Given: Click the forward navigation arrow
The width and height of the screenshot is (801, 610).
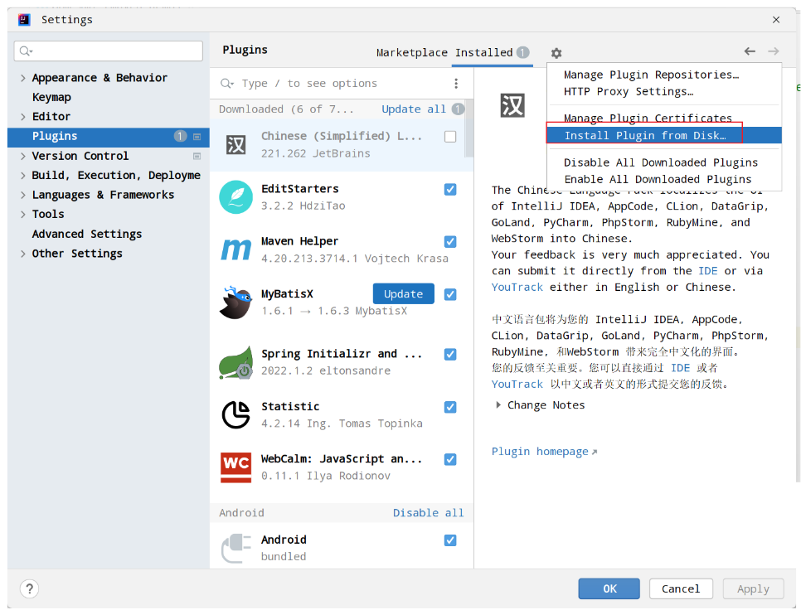Looking at the screenshot, I should tap(773, 51).
